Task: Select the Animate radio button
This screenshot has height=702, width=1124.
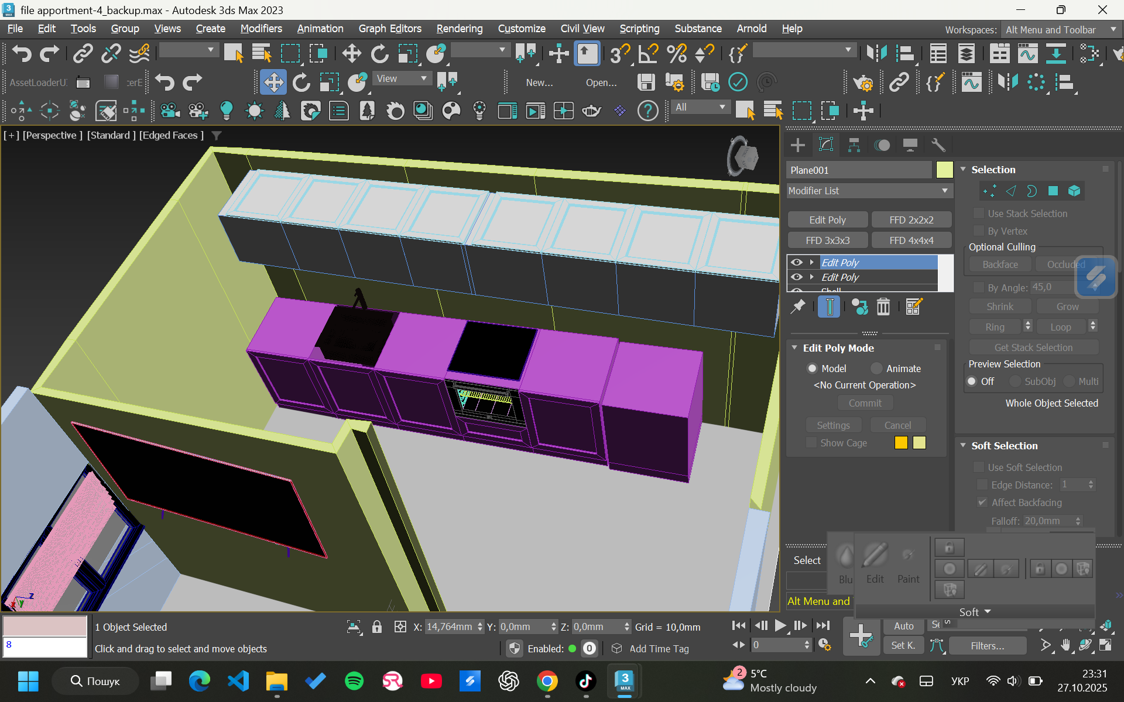Action: point(876,368)
